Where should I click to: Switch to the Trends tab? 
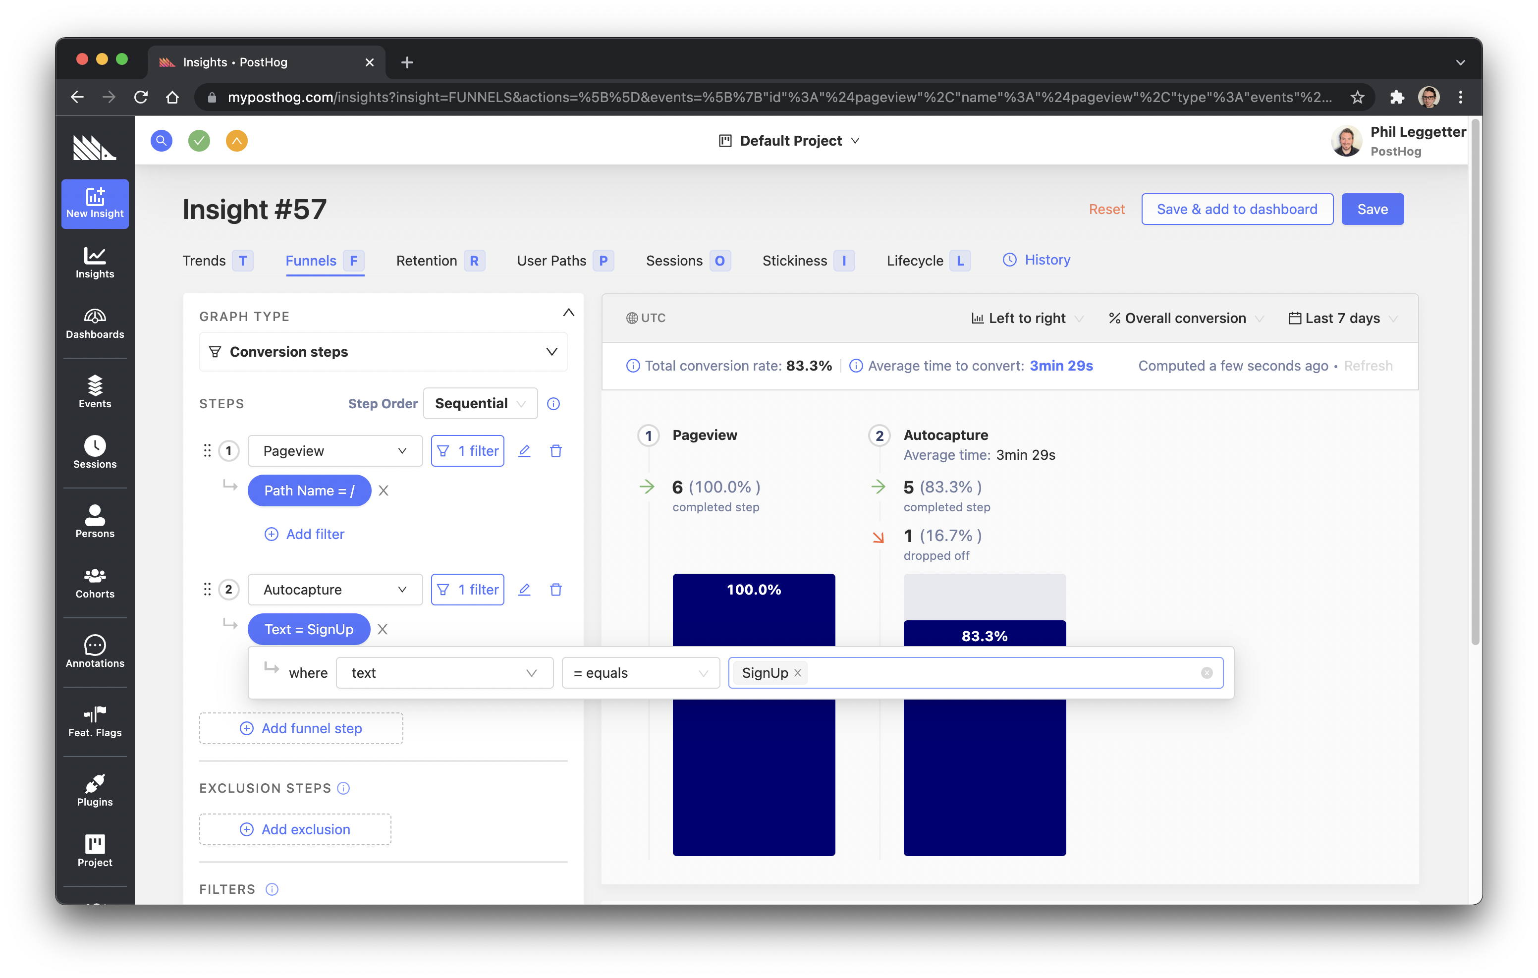(203, 260)
